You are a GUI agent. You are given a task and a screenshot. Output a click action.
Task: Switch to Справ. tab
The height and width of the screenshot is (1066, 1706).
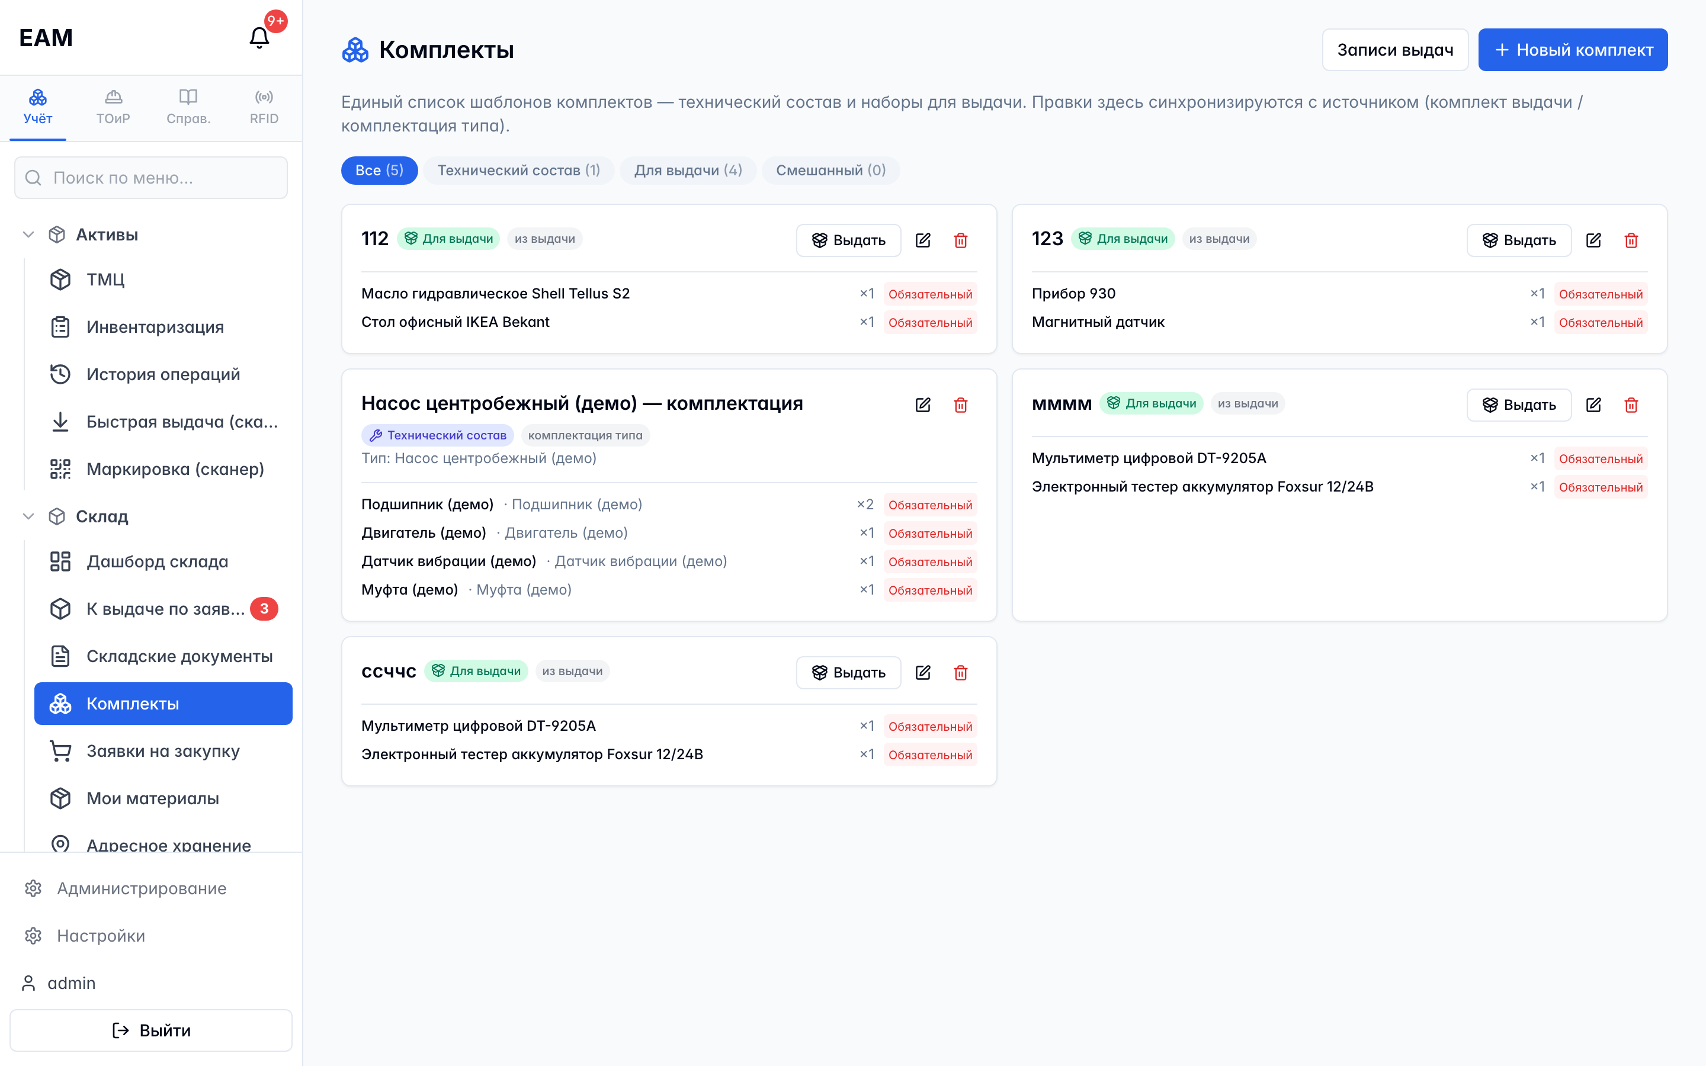188,107
